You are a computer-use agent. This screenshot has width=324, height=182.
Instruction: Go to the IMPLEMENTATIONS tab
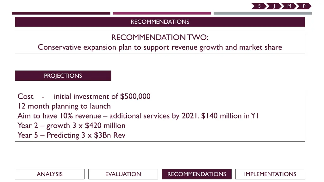[x=270, y=174]
